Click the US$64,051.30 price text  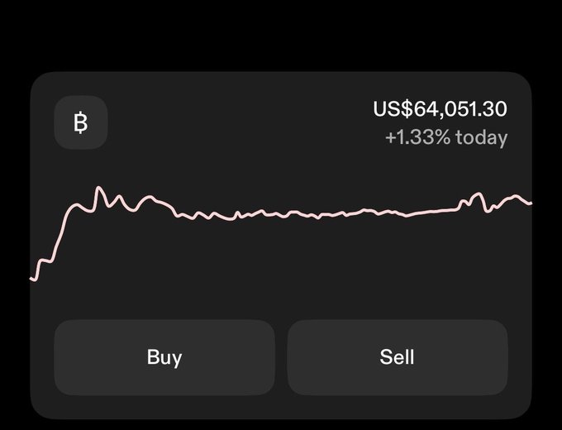pyautogui.click(x=441, y=108)
